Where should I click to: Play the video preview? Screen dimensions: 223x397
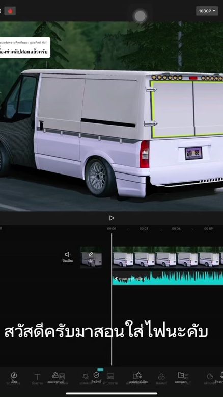111,218
